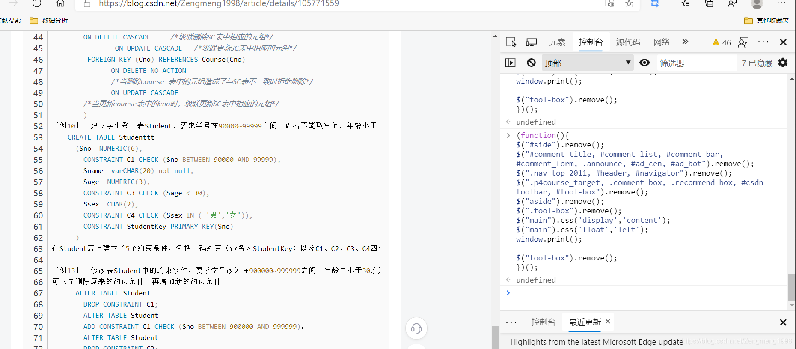Open the collections panel
Image resolution: width=796 pixels, height=349 pixels.
point(709,4)
